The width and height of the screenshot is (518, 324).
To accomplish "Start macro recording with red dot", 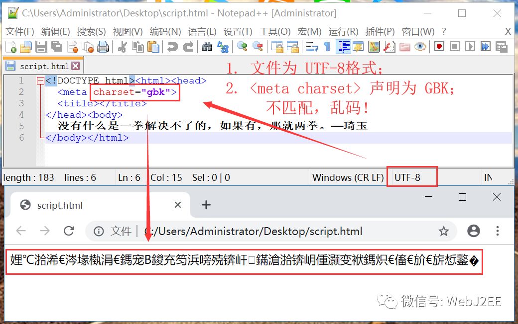I will (x=439, y=47).
